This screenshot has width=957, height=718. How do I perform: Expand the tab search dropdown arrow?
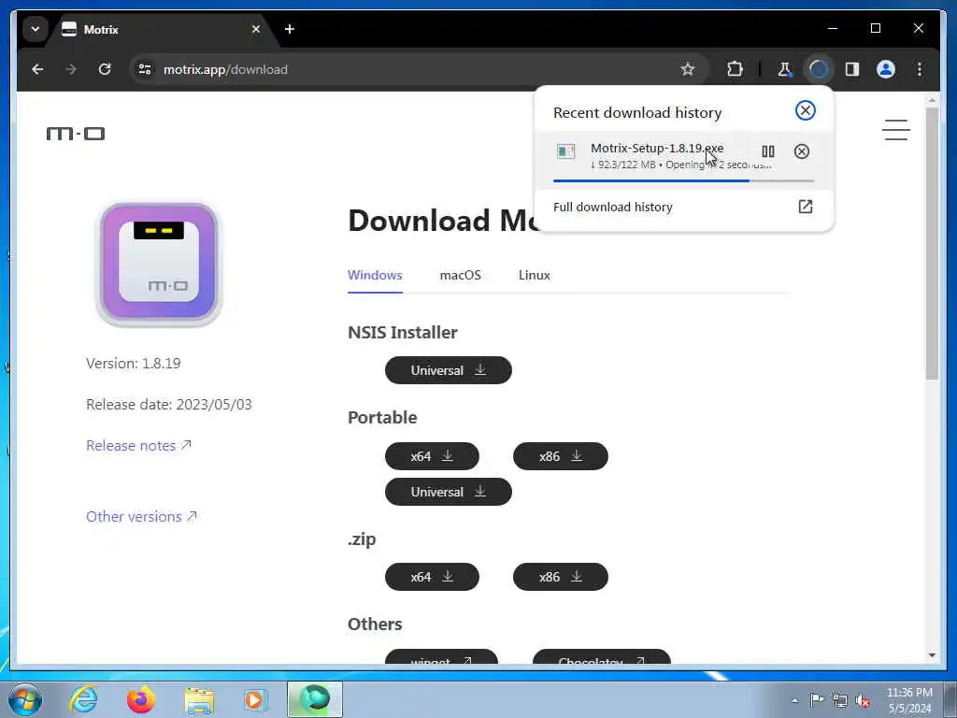pyautogui.click(x=36, y=29)
